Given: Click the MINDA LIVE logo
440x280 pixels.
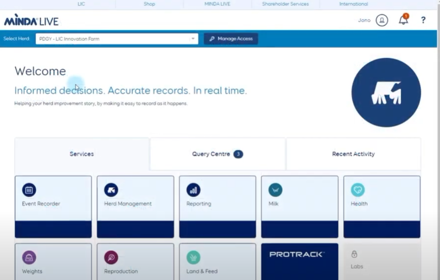Looking at the screenshot, I should point(31,20).
